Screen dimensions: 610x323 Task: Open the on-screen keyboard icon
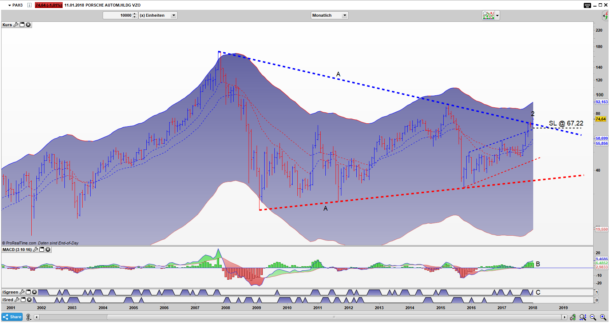coord(587,5)
